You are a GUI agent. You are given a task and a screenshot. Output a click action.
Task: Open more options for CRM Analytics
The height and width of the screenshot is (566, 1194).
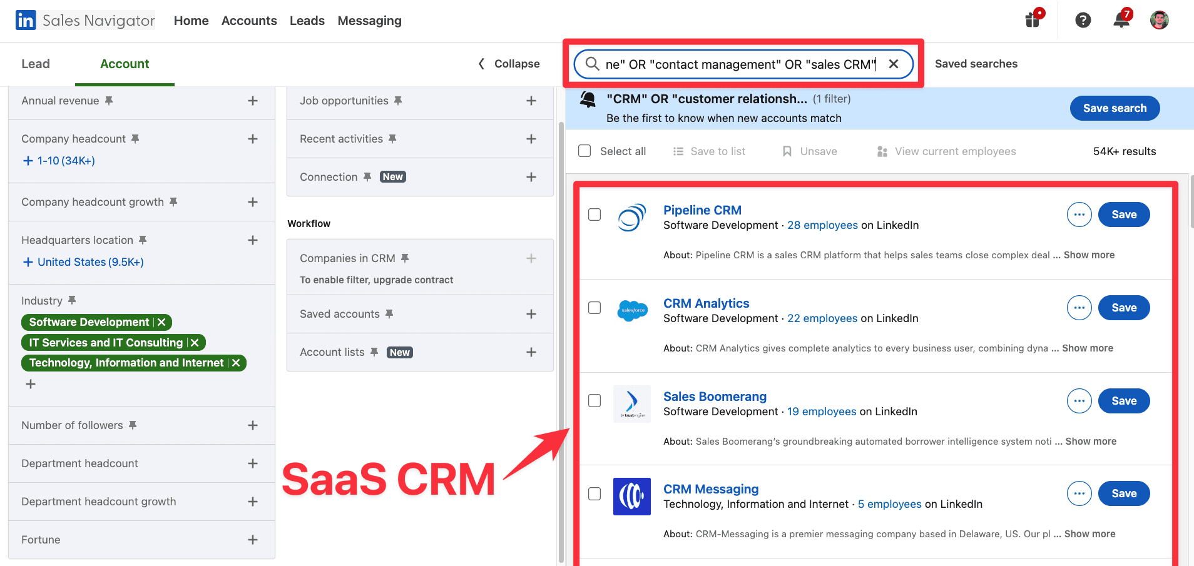click(1079, 308)
